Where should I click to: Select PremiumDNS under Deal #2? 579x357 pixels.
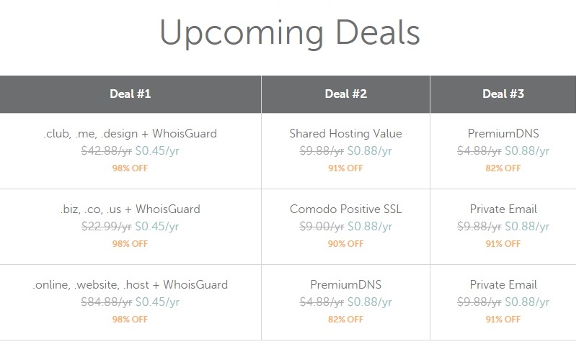345,285
